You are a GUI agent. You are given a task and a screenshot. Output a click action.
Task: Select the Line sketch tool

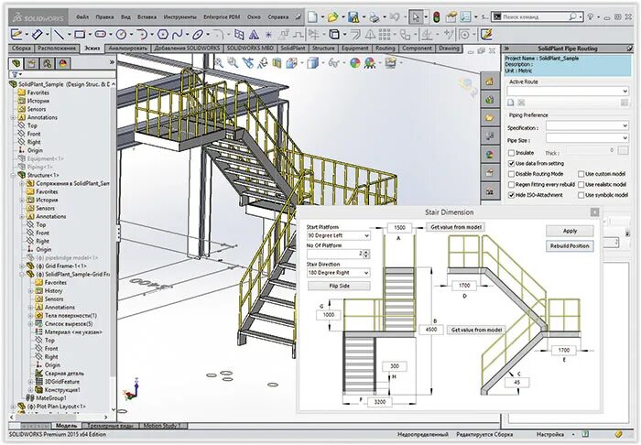click(x=60, y=35)
